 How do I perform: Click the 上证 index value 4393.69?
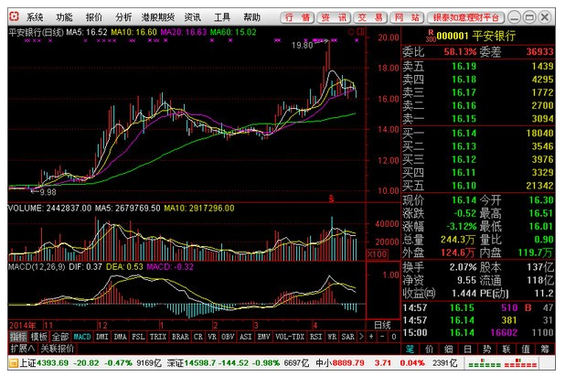click(53, 363)
